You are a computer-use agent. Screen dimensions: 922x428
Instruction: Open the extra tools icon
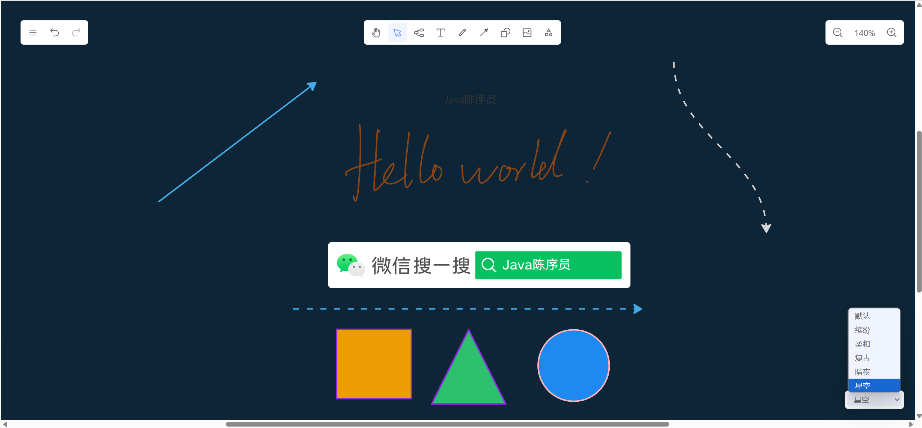click(549, 33)
